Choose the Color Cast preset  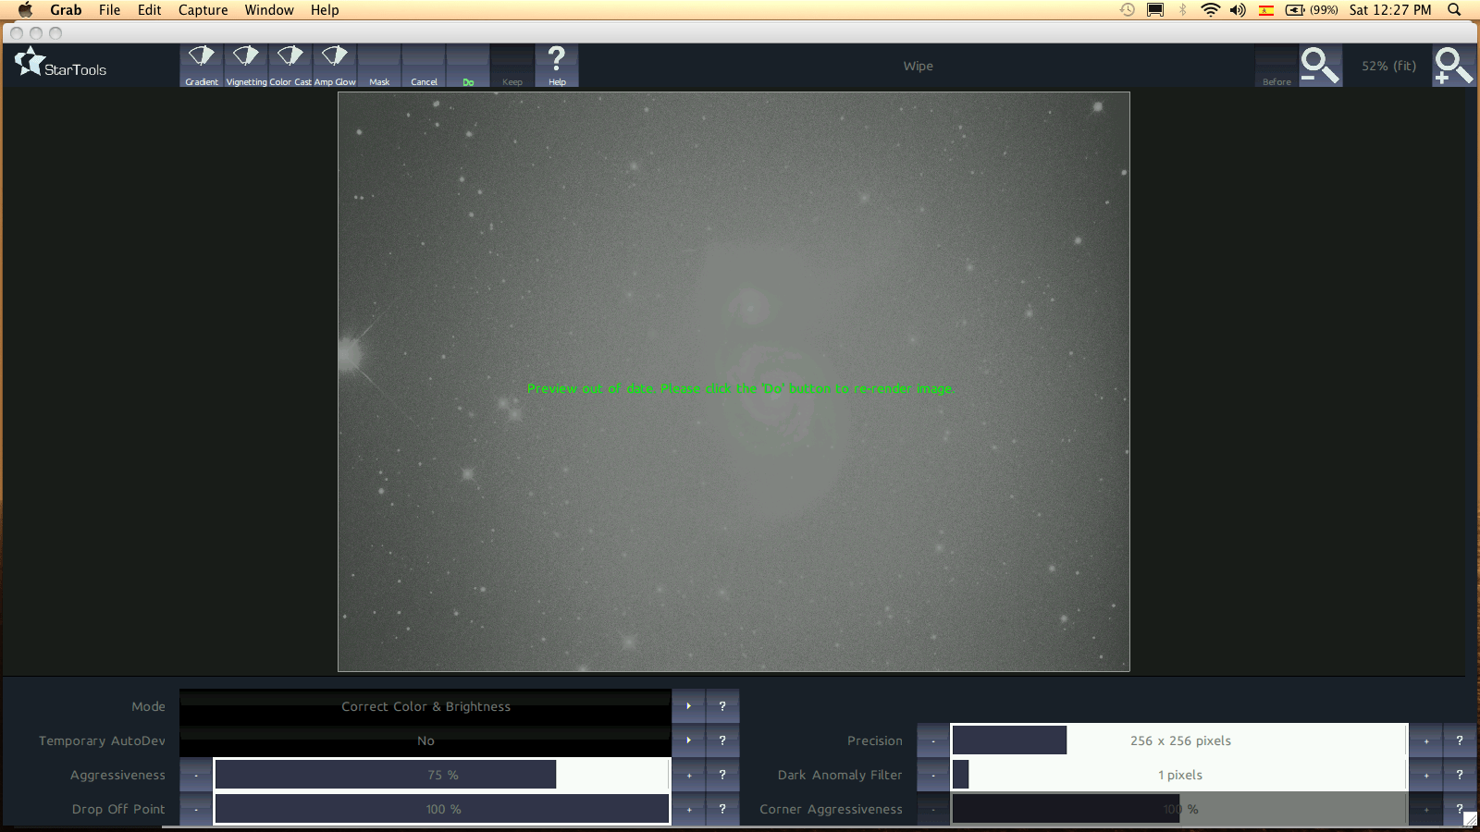(x=290, y=65)
